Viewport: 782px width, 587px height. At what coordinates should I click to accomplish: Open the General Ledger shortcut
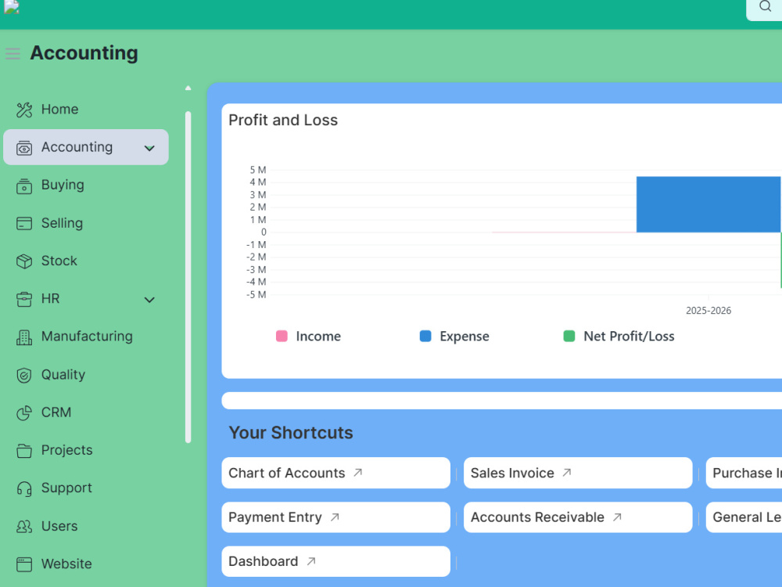pos(744,517)
